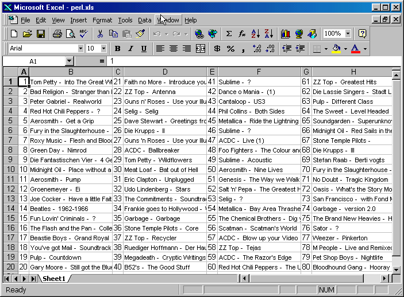The image size is (404, 297).
Task: Cut selection with the scissors icon
Action: 100,34
